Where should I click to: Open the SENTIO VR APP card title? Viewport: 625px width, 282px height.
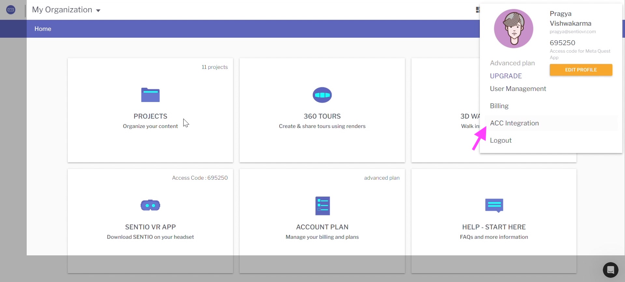(150, 227)
